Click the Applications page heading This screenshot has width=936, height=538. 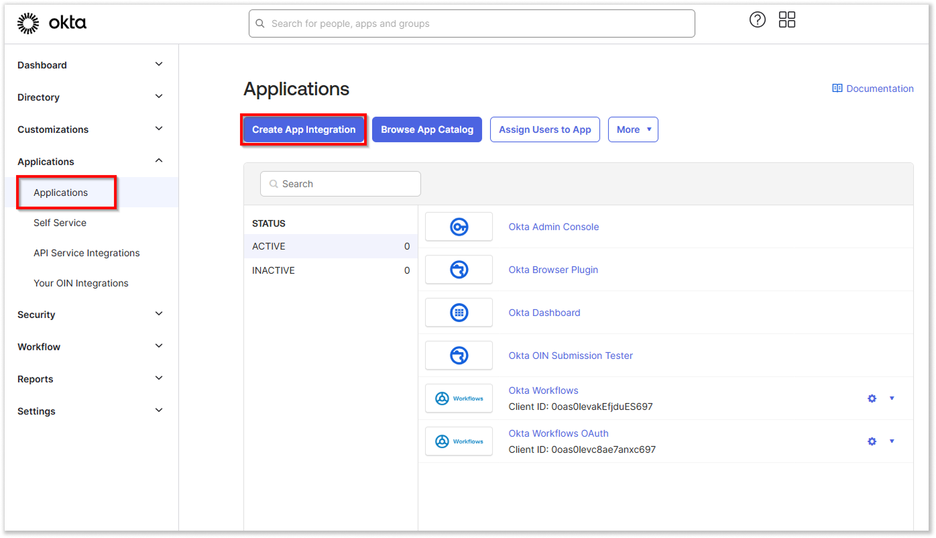click(x=296, y=89)
